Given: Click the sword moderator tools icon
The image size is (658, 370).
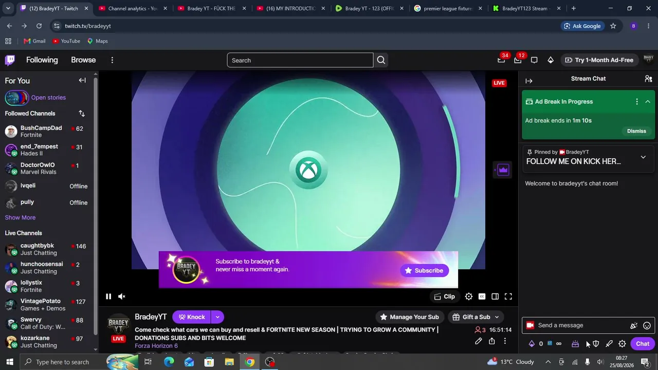Looking at the screenshot, I should [x=609, y=344].
